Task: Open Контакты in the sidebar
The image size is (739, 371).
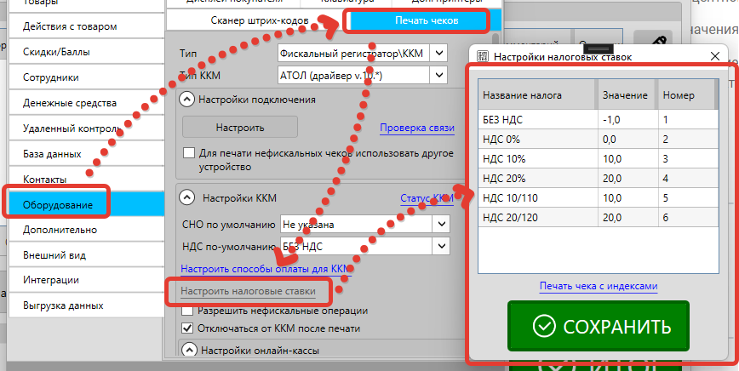Action: tap(86, 179)
